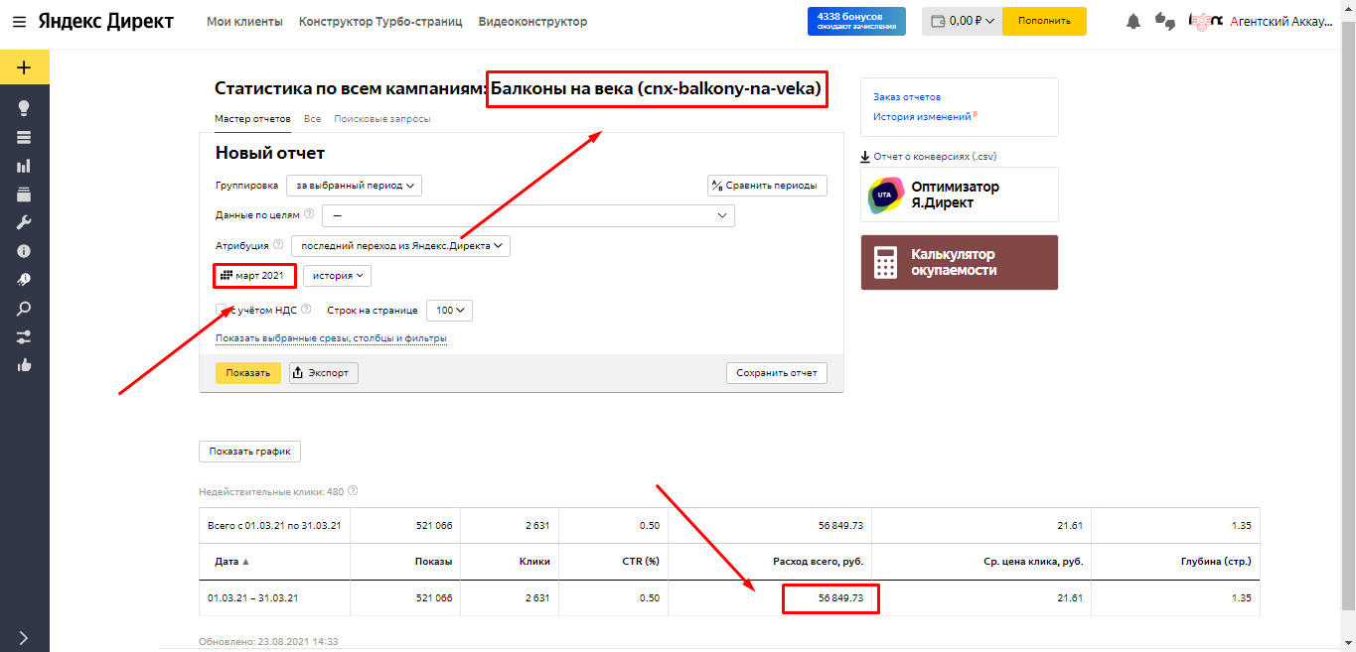Open the Группировка 'за выбранный период' dropdown
This screenshot has width=1356, height=652.
coord(355,185)
